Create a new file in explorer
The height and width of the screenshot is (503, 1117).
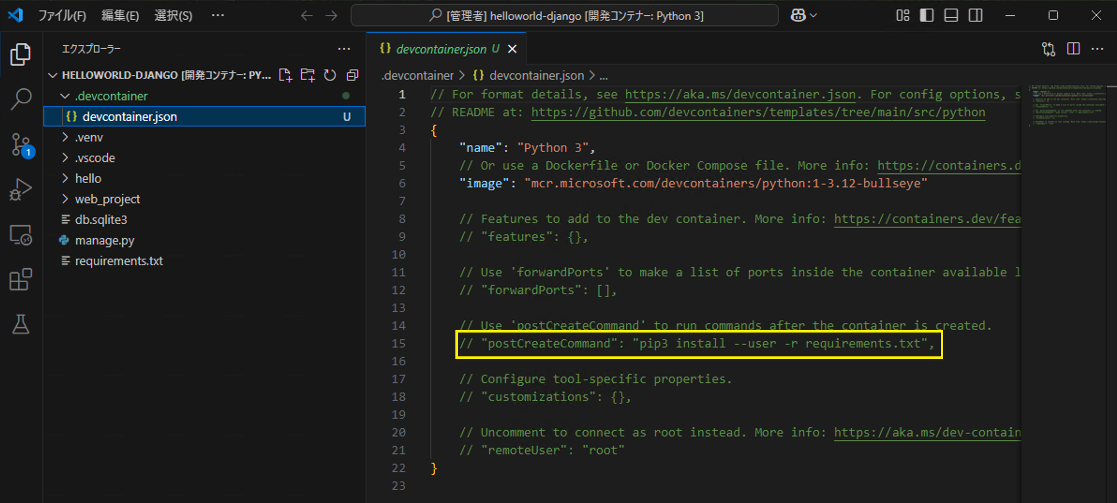point(285,75)
